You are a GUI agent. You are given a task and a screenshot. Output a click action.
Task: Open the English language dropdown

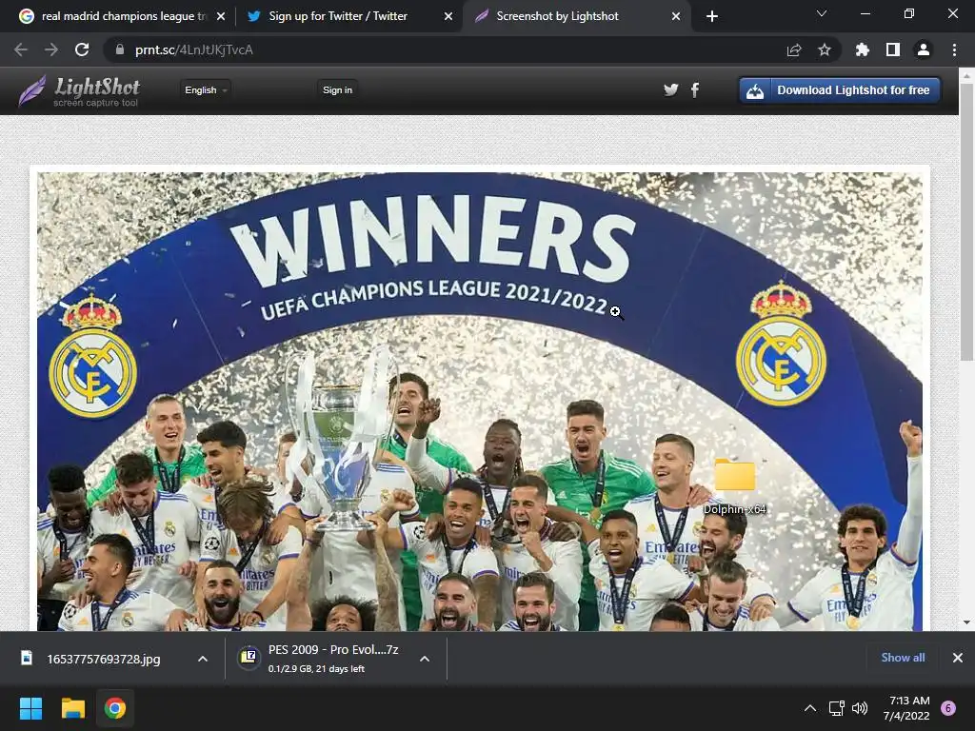coord(206,90)
